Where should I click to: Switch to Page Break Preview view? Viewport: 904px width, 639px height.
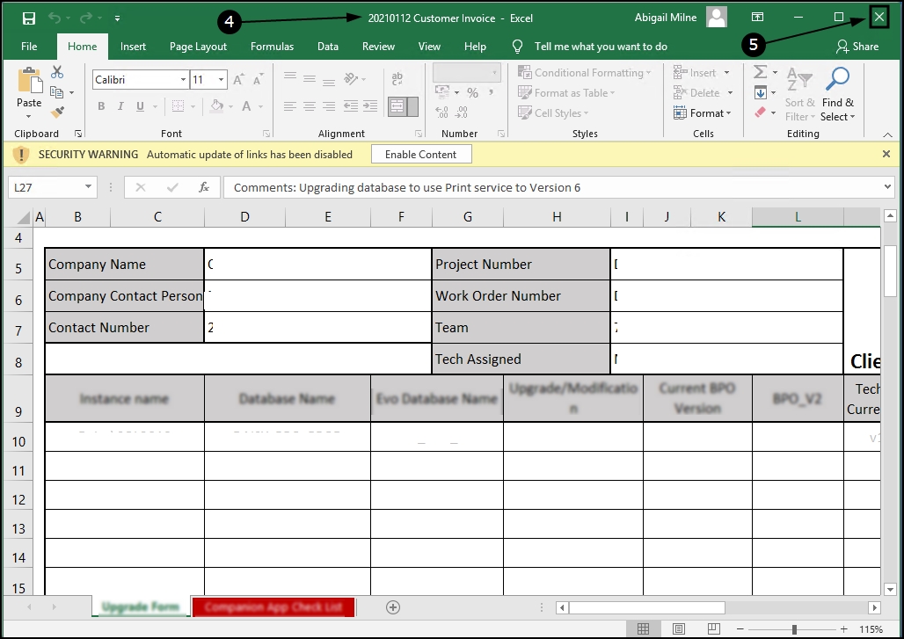click(x=713, y=629)
